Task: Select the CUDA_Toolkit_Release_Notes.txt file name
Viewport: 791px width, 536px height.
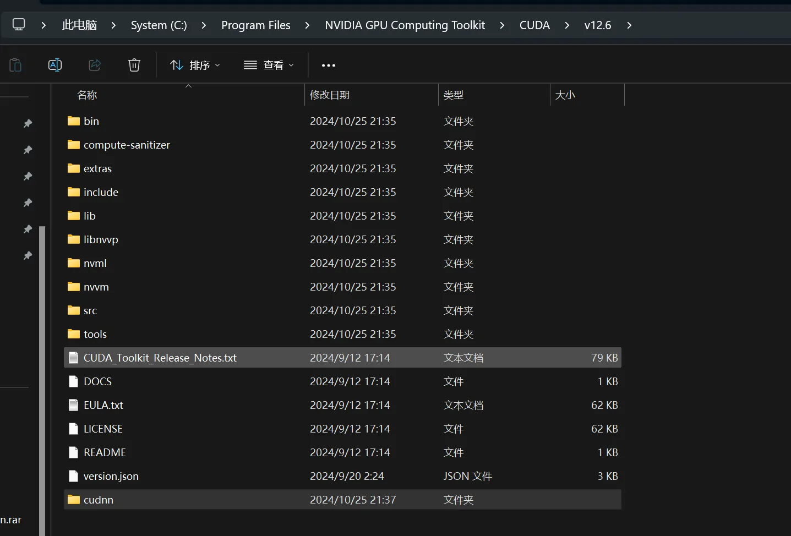Action: point(160,358)
